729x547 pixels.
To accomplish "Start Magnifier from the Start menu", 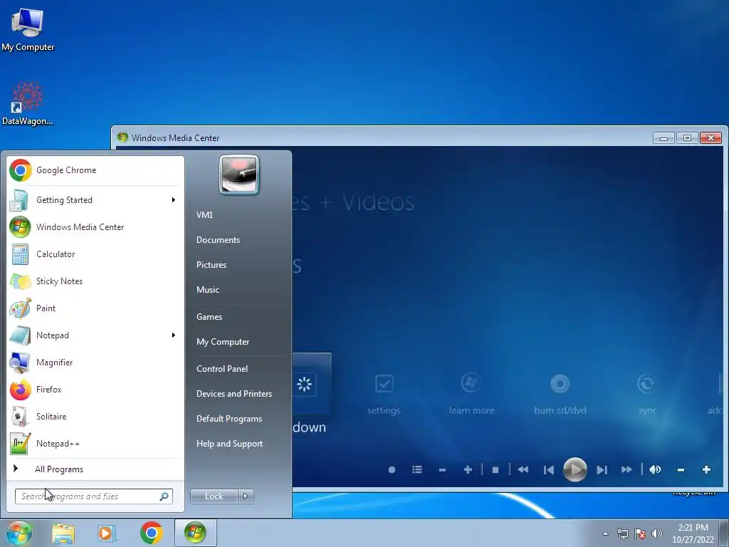I will click(95, 363).
